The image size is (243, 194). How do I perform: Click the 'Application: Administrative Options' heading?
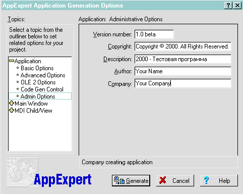pyautogui.click(x=120, y=19)
